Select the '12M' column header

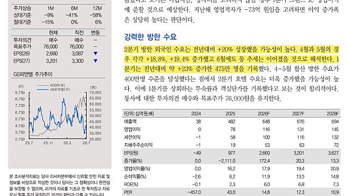pyautogui.click(x=97, y=8)
